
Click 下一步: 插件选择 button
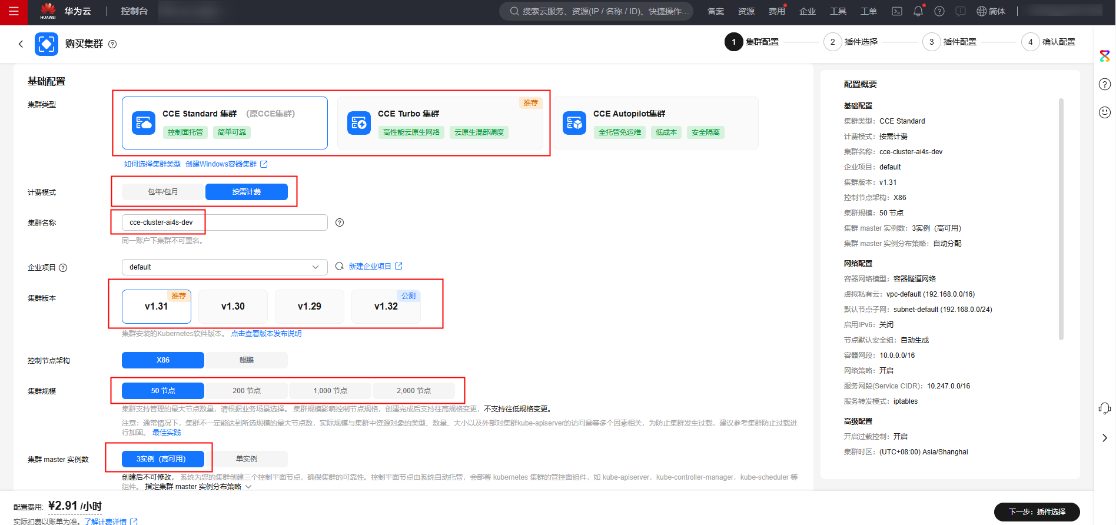click(1037, 512)
